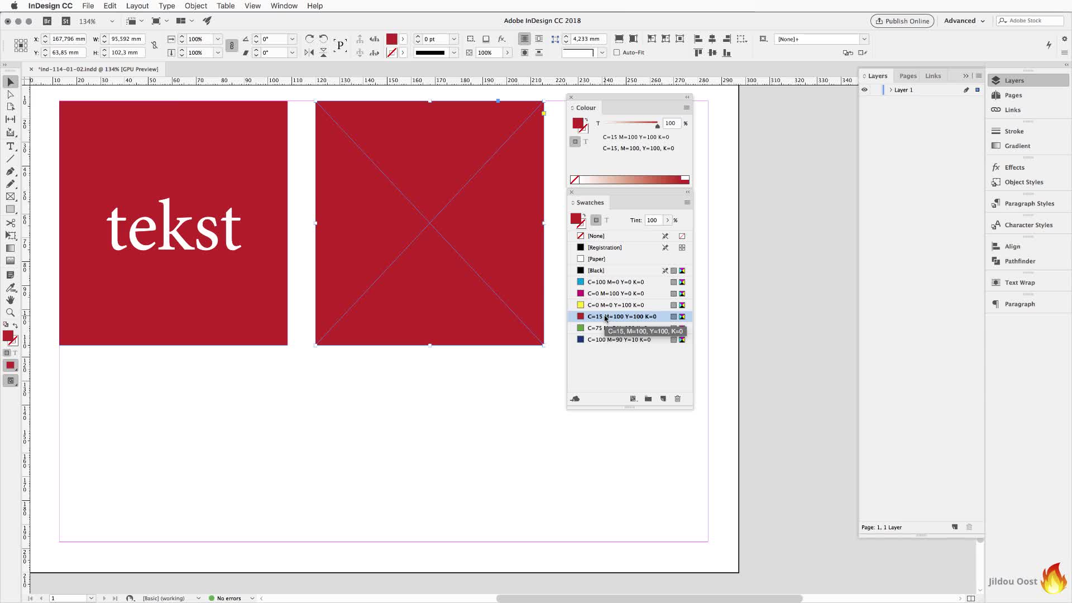Open the page number dropdown
The image size is (1072, 603).
click(x=91, y=598)
